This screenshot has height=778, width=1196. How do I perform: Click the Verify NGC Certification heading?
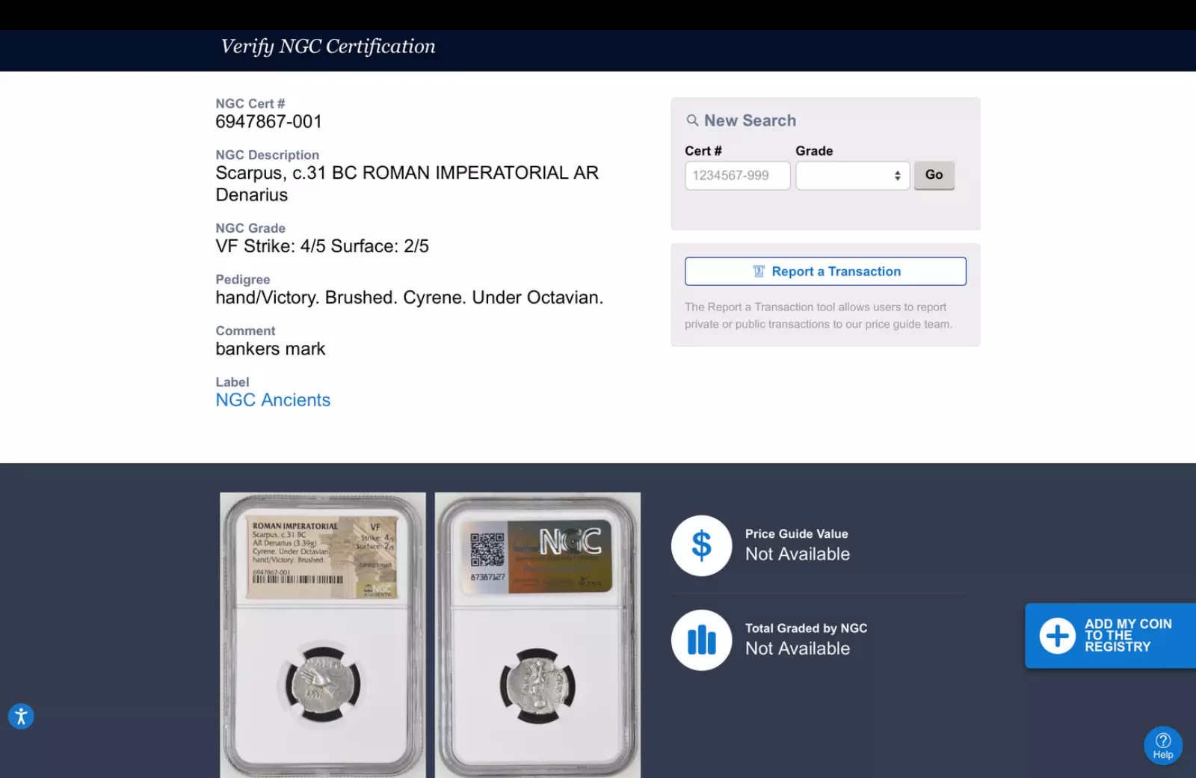(x=327, y=46)
